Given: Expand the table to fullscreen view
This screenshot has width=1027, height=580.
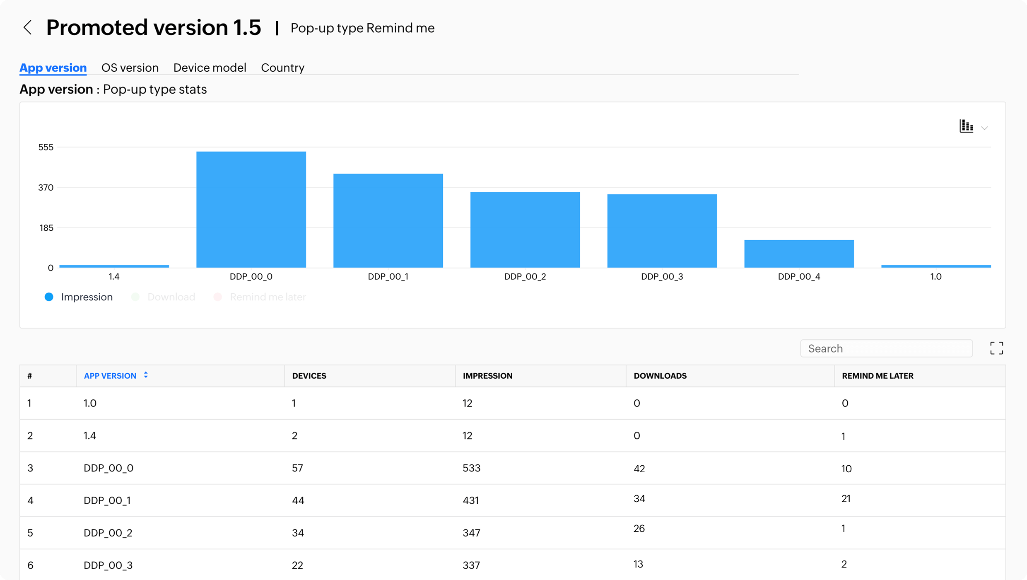Looking at the screenshot, I should pyautogui.click(x=997, y=348).
